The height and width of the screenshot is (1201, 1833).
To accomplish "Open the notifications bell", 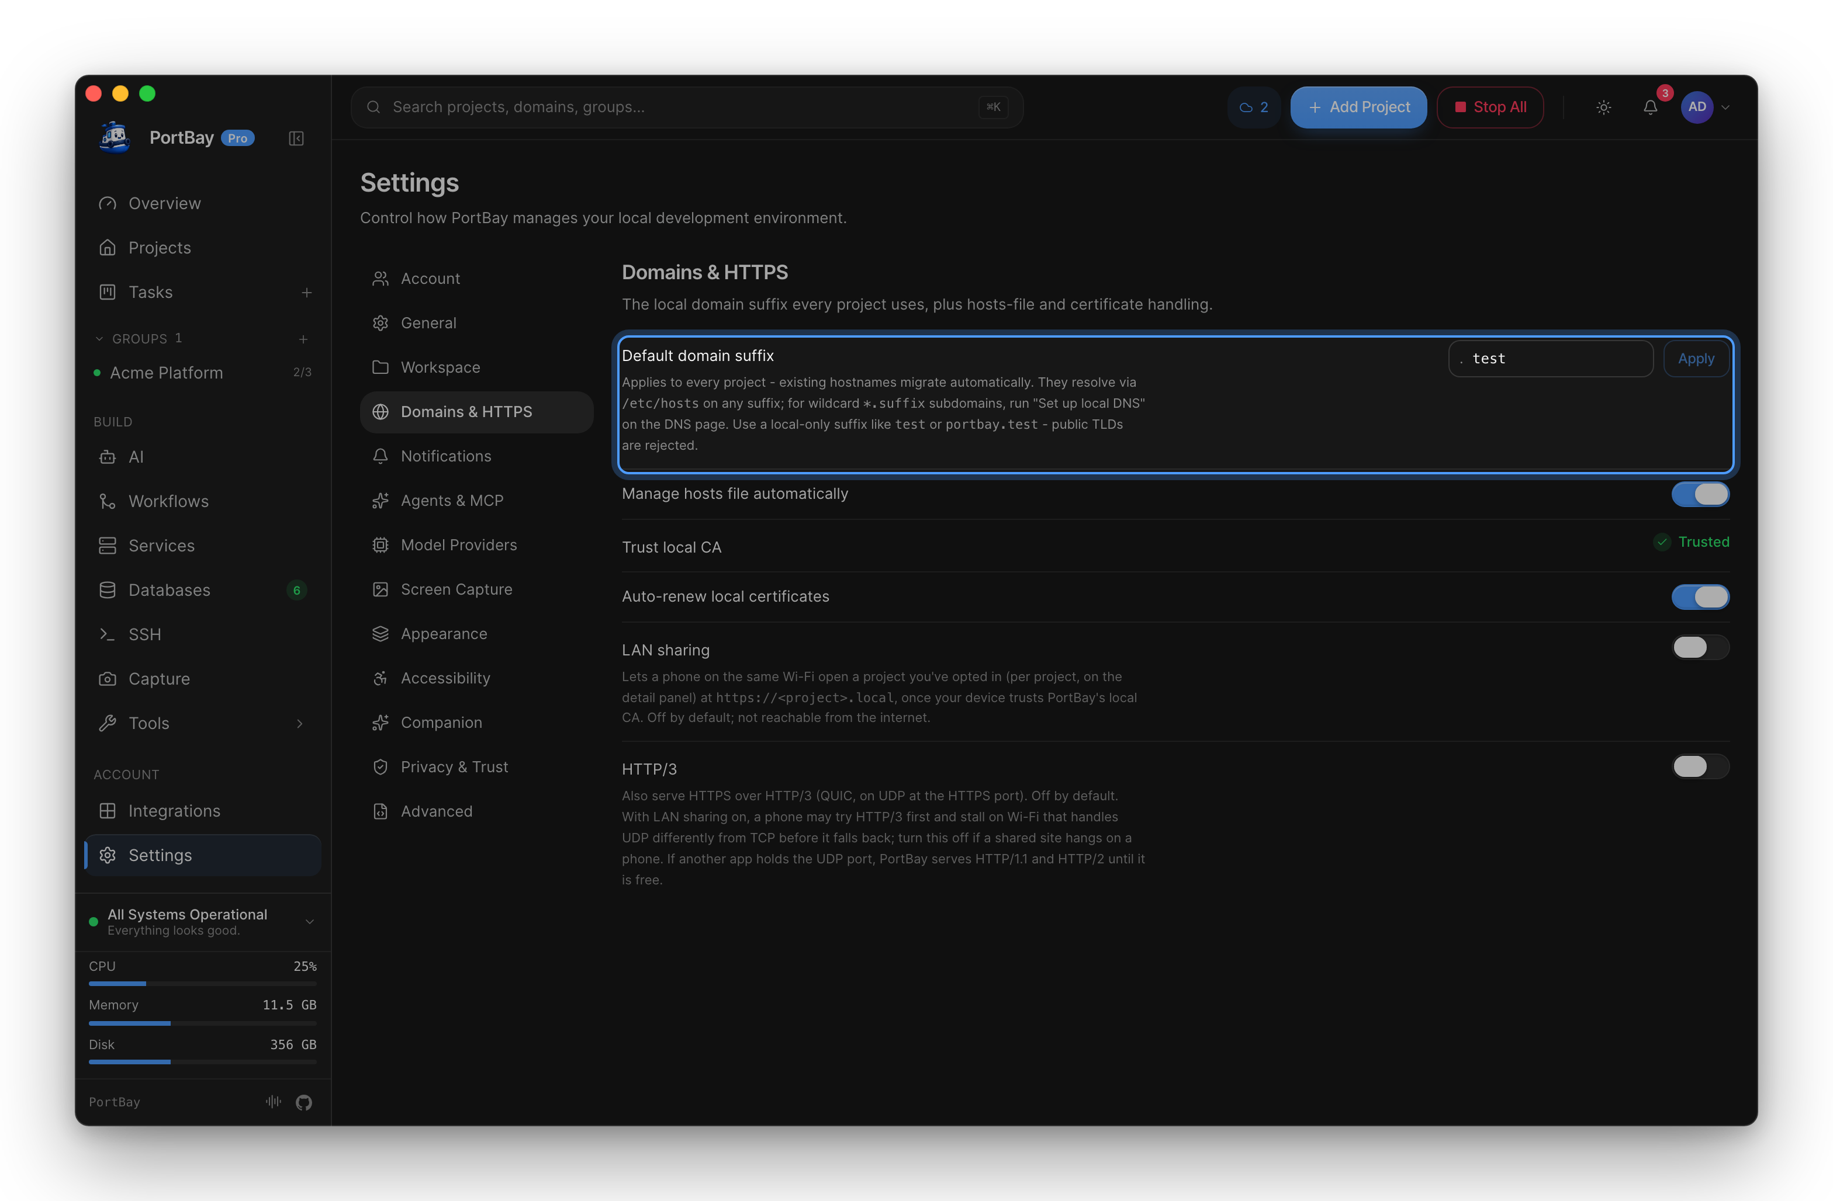I will (1649, 108).
